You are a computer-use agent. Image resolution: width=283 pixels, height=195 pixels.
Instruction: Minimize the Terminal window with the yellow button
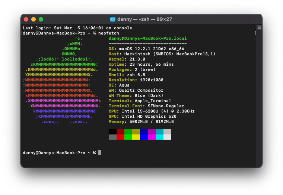point(34,19)
